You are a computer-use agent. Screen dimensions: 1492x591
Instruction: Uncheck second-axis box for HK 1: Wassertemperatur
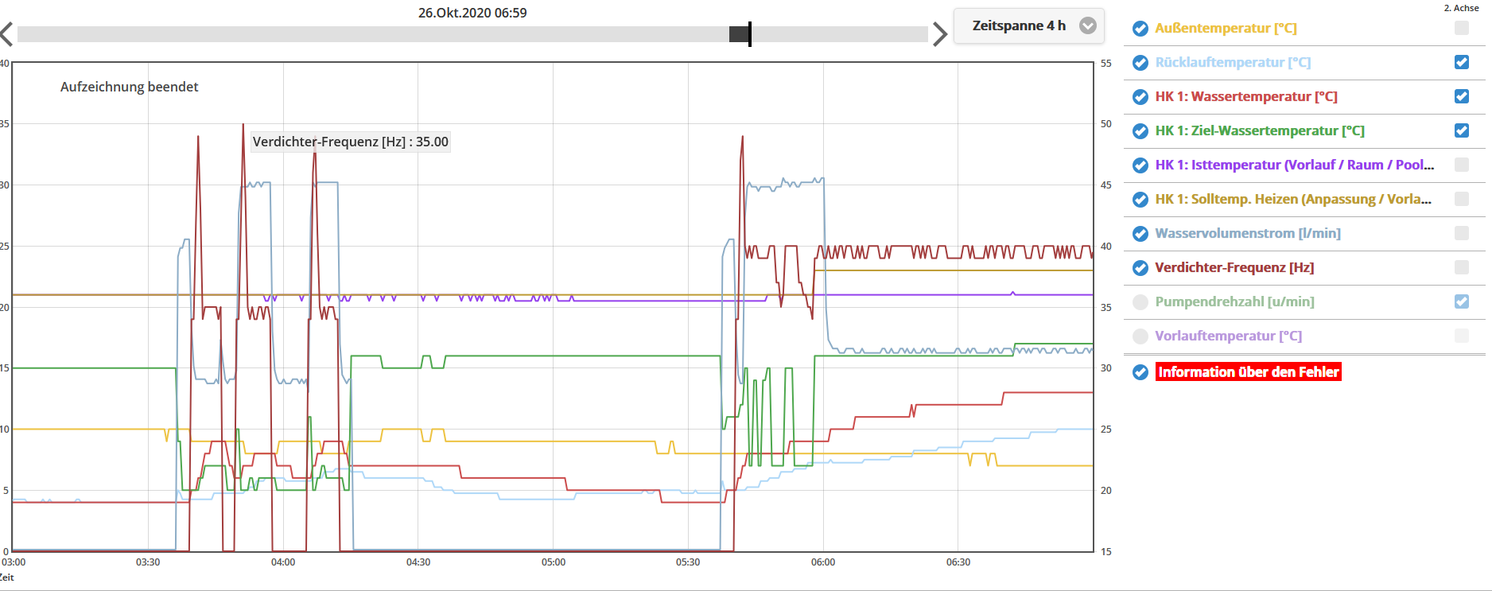tap(1461, 96)
